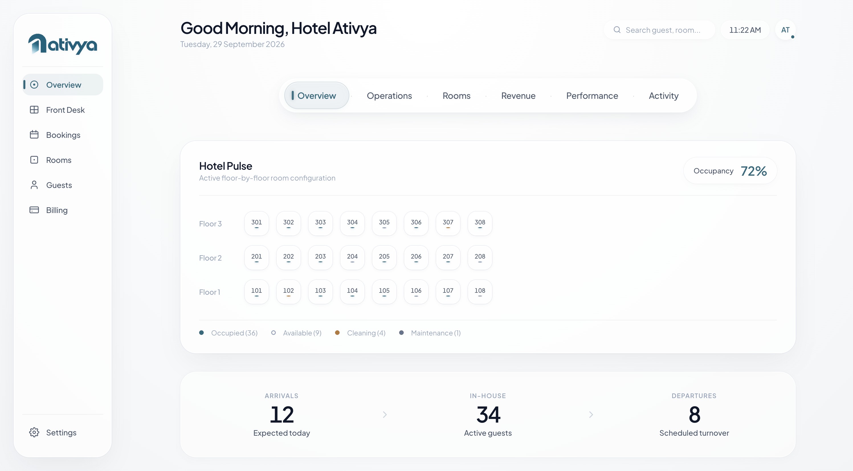The width and height of the screenshot is (853, 471).
Task: Select room 305 tile
Action: pos(384,224)
